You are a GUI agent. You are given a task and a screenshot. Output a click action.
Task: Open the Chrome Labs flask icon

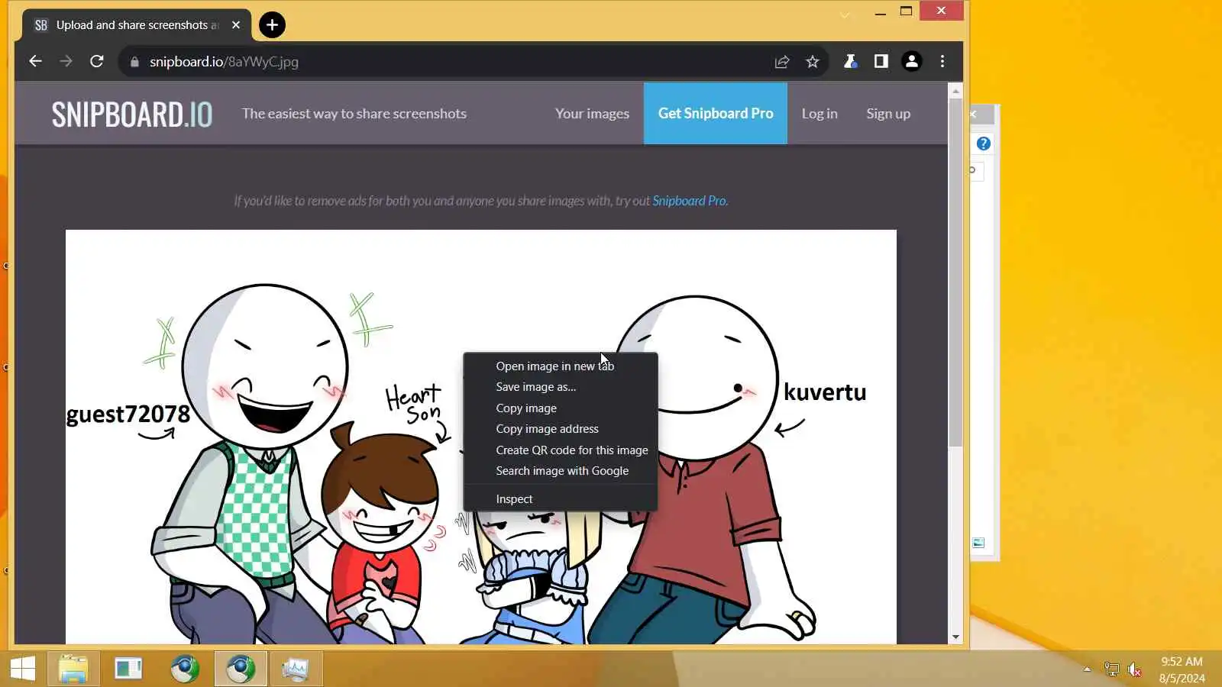850,61
